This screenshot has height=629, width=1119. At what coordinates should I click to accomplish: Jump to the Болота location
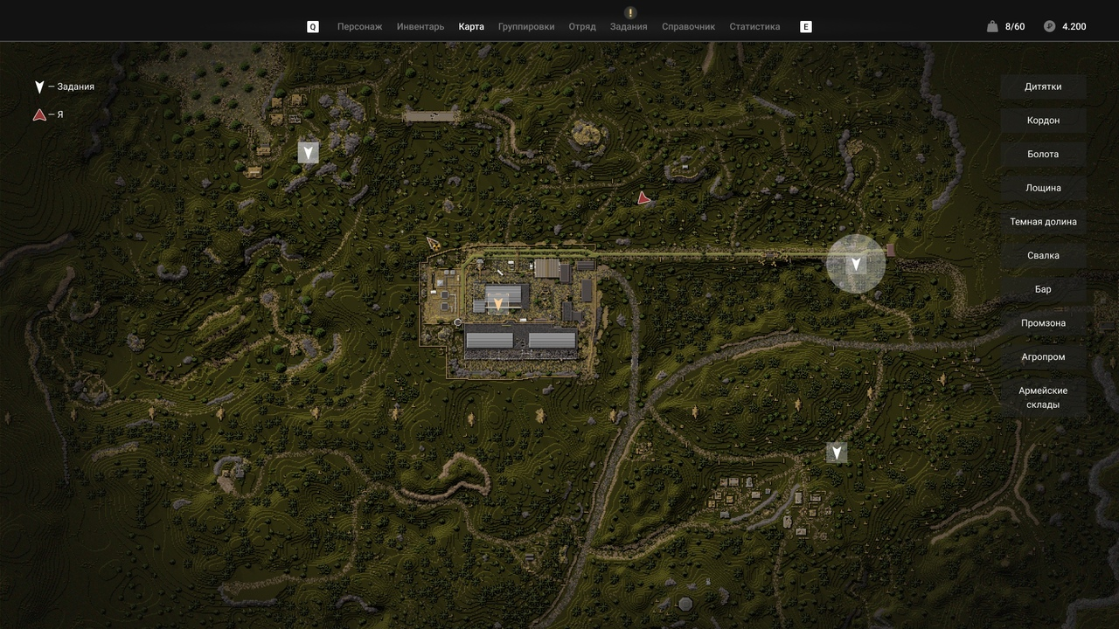1043,154
